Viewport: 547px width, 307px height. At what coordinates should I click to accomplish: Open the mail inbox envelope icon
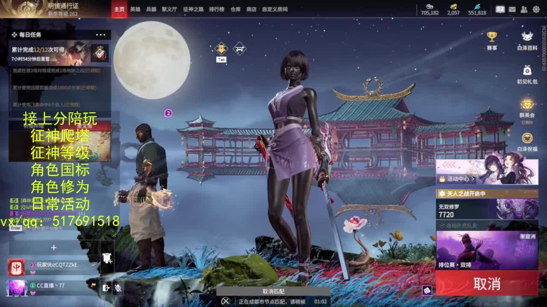coord(512,9)
